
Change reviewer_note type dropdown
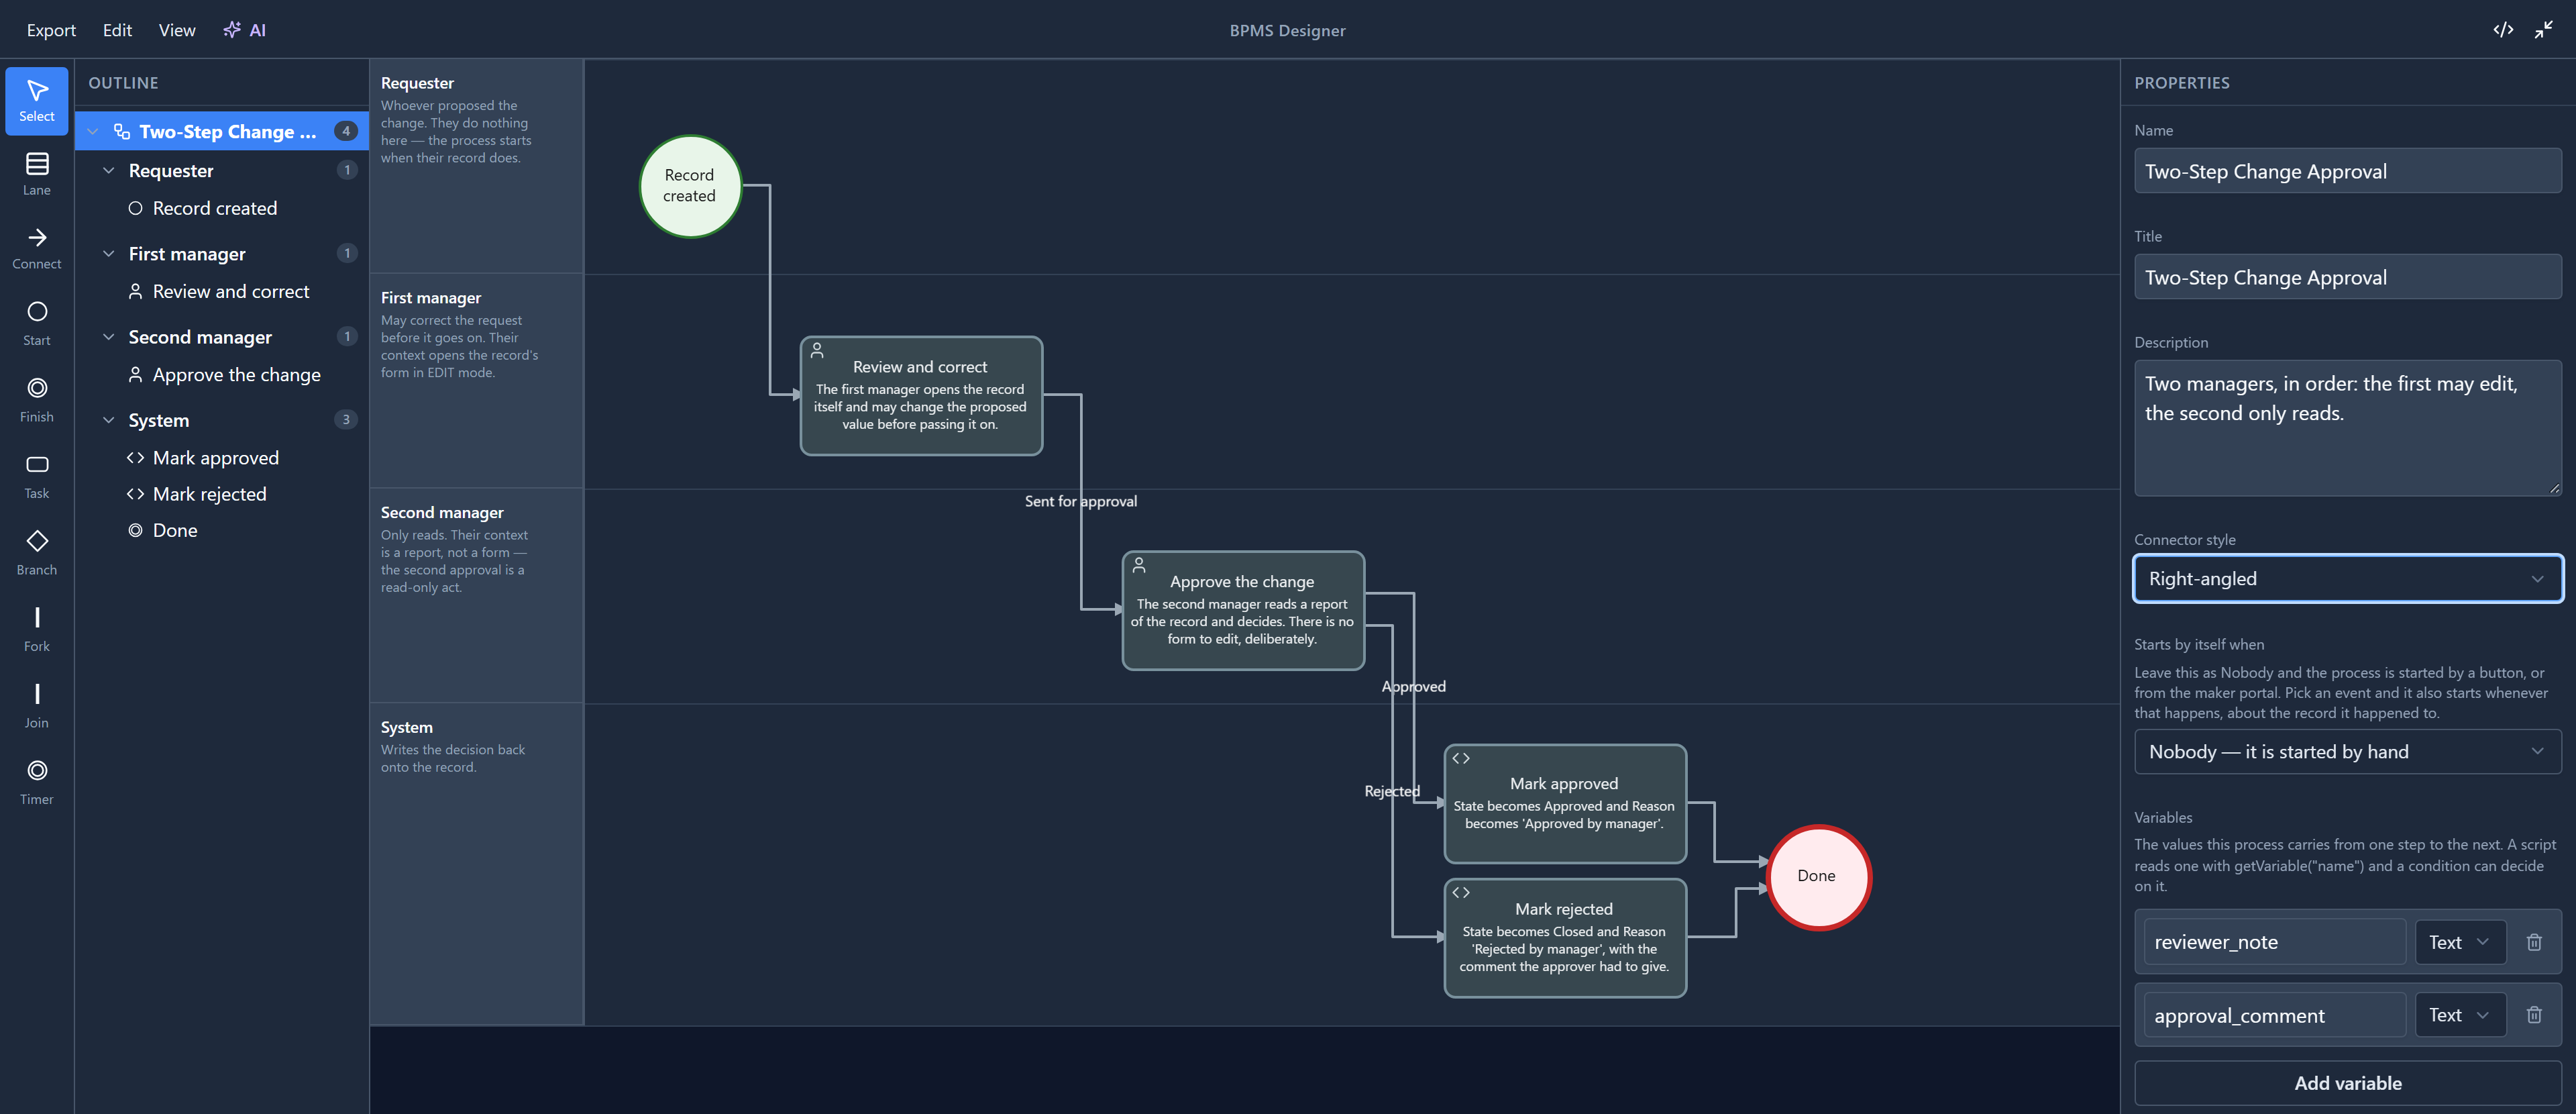coord(2460,942)
